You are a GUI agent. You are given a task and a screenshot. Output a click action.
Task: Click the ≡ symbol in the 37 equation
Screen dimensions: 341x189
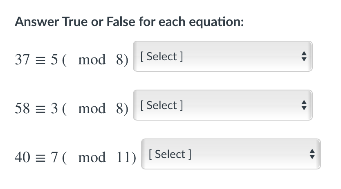[40, 60]
